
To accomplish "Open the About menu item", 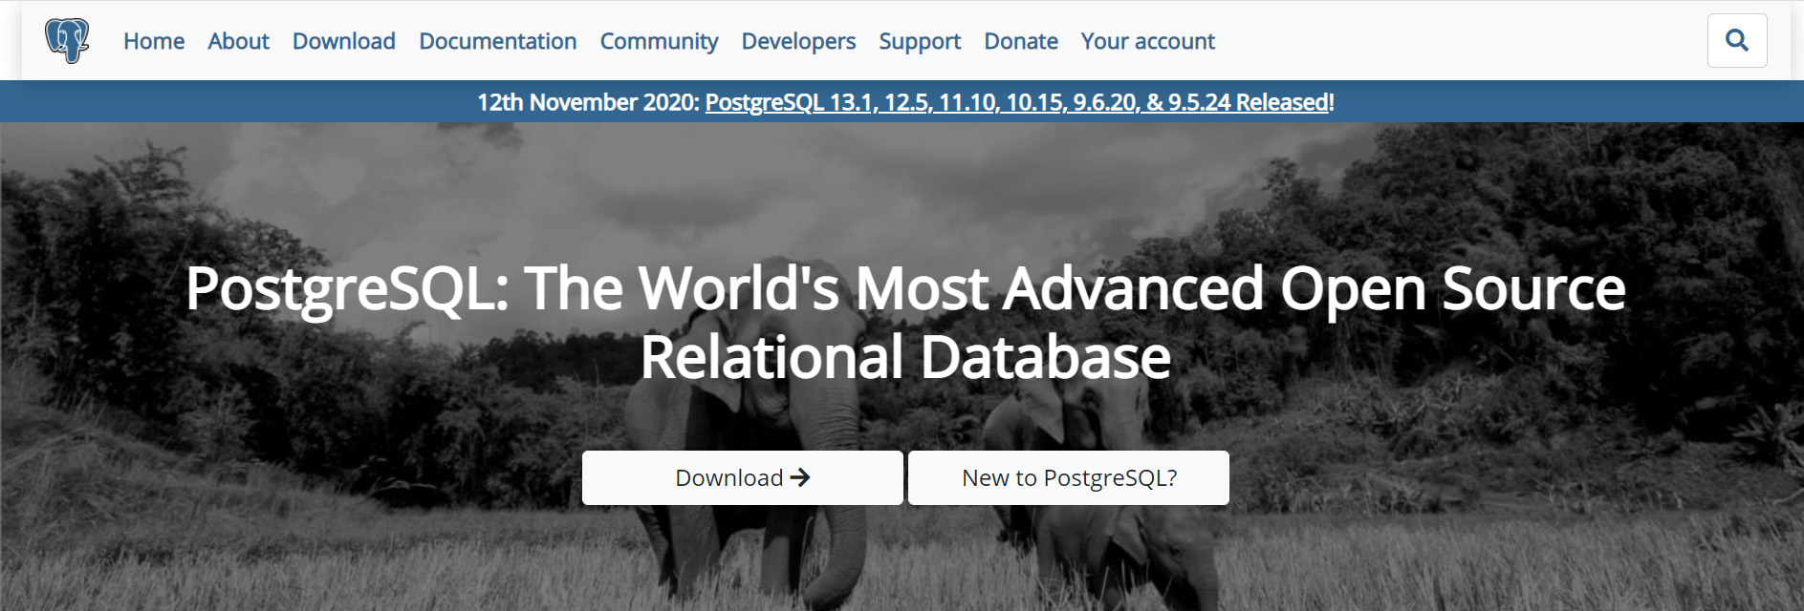I will point(238,41).
